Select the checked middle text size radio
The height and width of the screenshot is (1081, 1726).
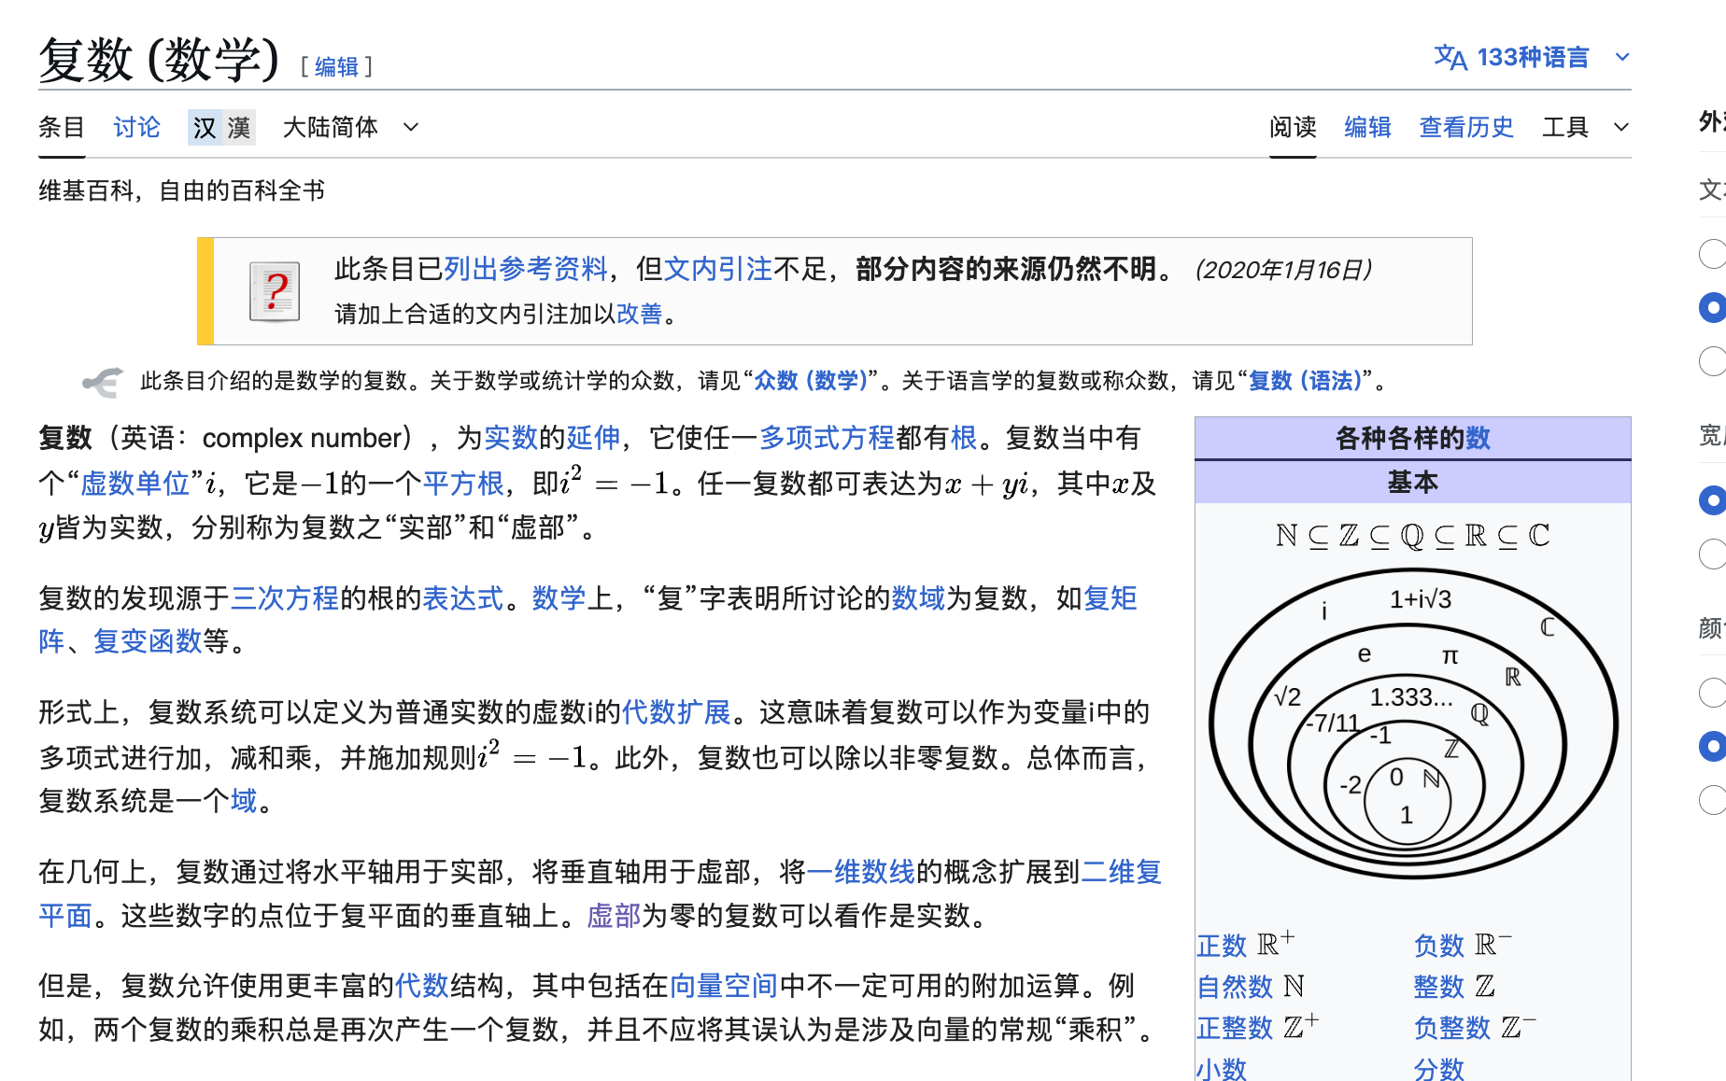(1712, 308)
